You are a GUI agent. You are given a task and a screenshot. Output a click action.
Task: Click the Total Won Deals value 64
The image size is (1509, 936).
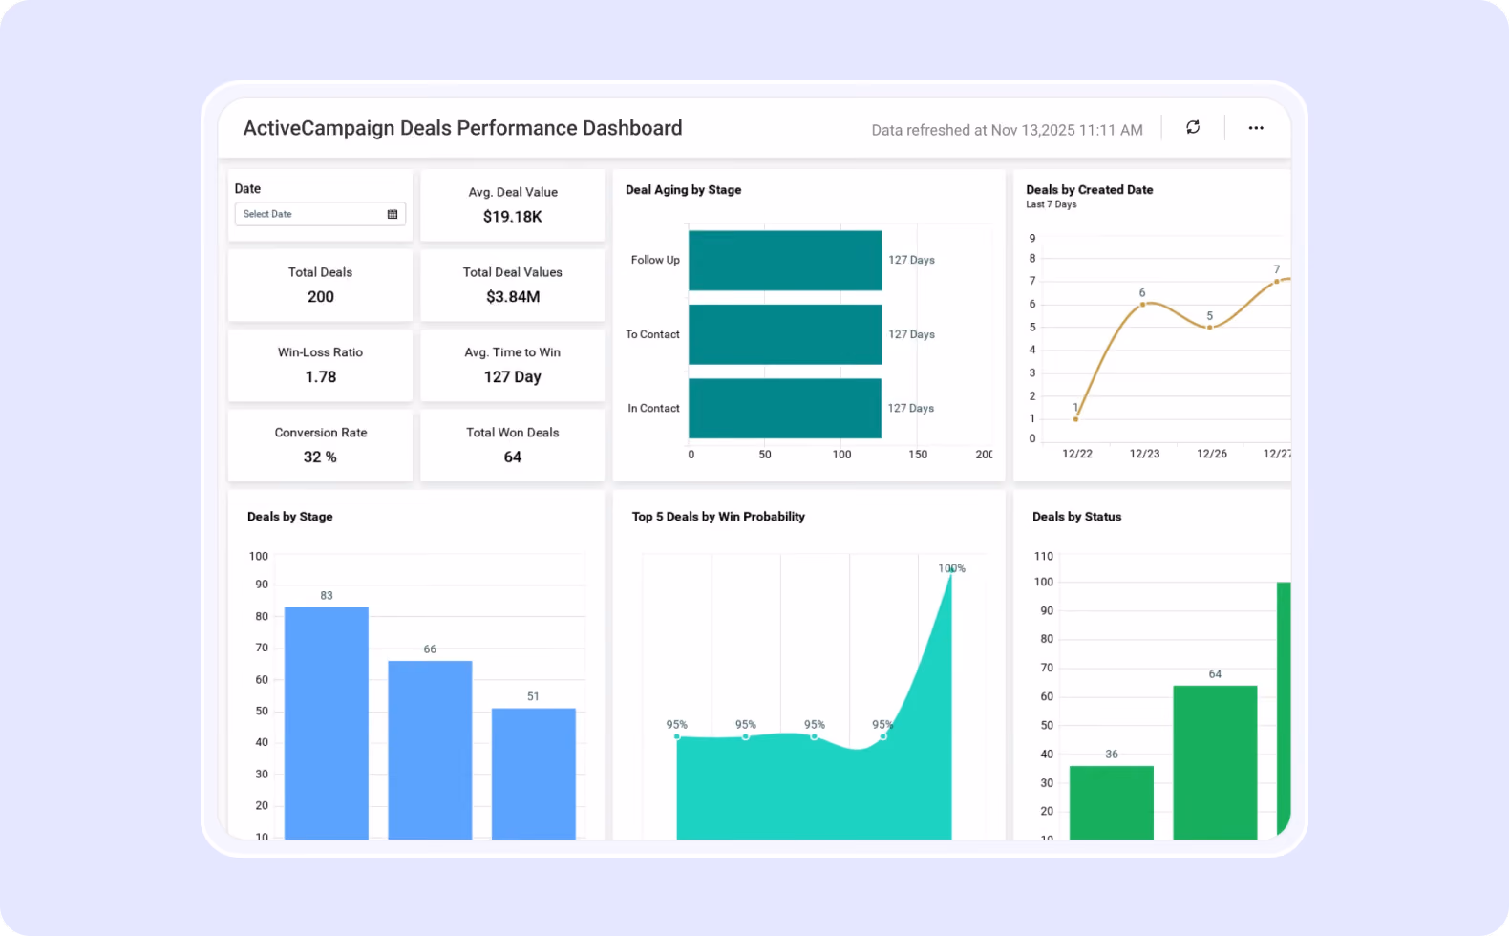[x=513, y=457]
